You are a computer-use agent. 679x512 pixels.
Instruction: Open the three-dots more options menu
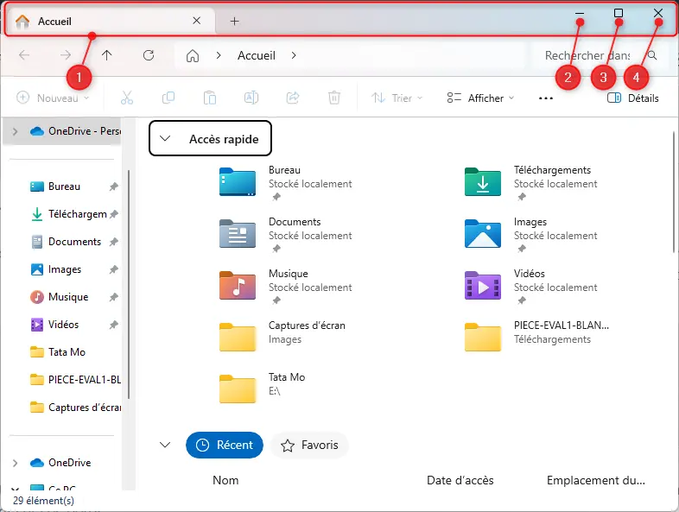pos(545,98)
